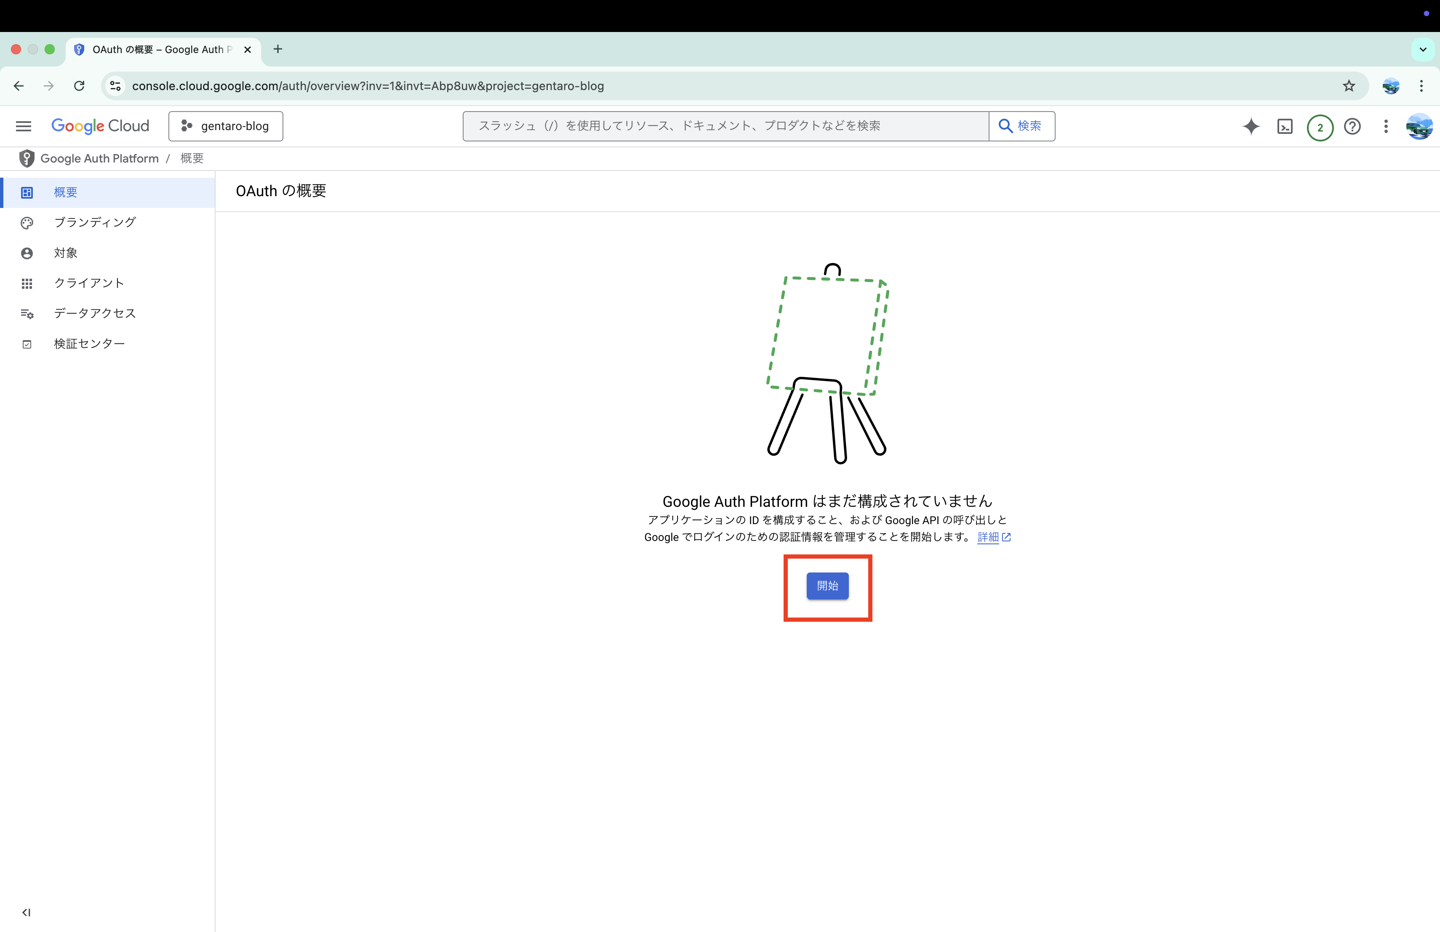Image resolution: width=1440 pixels, height=932 pixels.
Task: Open the gentaro-blog project picker
Action: pyautogui.click(x=226, y=126)
